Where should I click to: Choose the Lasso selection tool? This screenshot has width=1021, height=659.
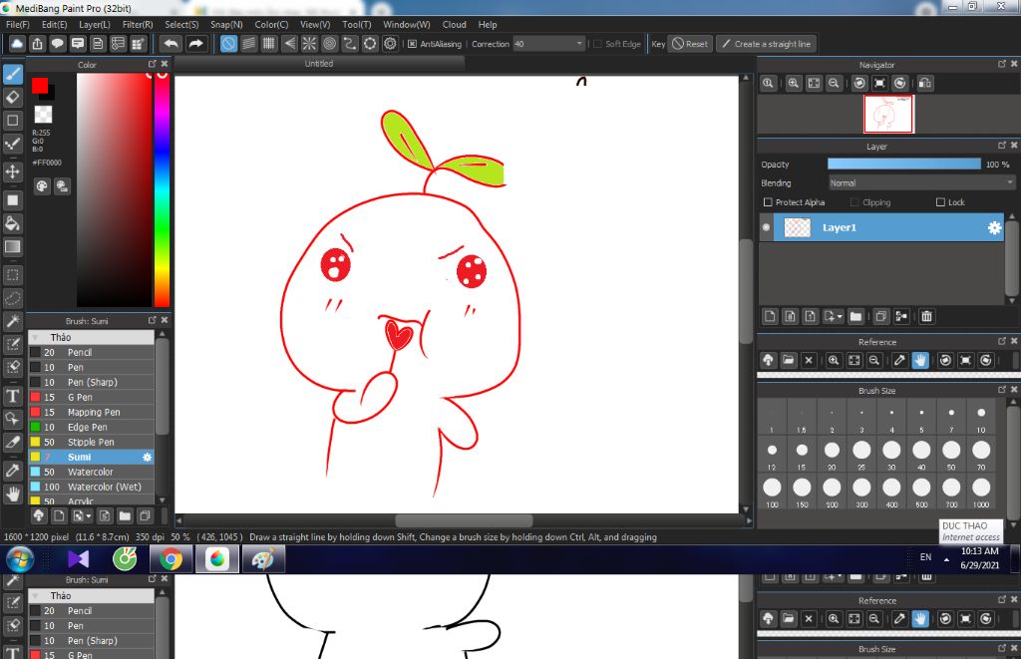(12, 297)
